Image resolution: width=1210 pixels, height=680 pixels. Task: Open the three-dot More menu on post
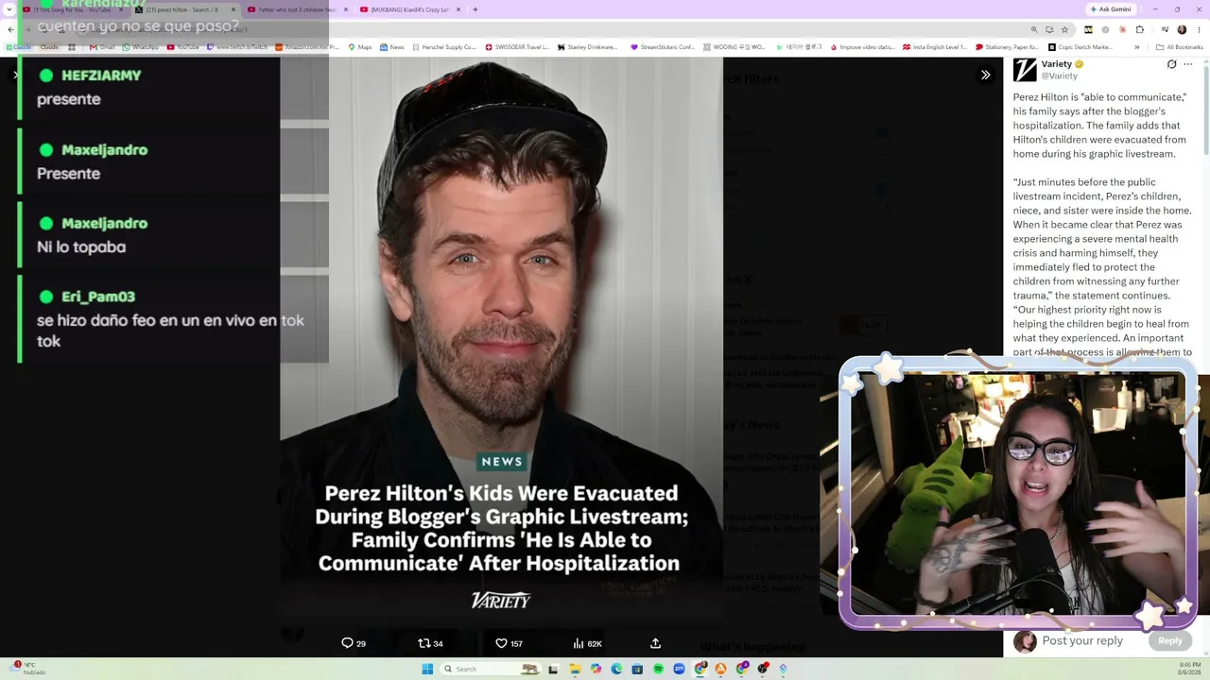[1188, 64]
